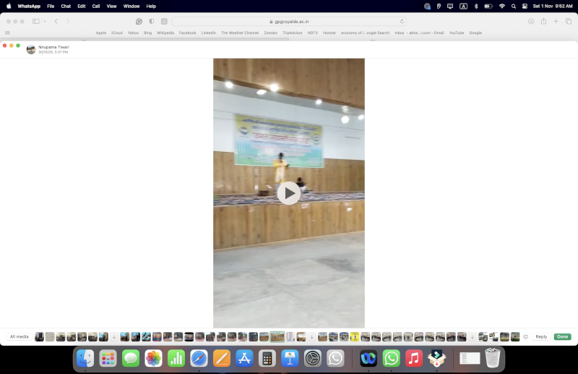Click the Safari reload page icon
Screen dimensions: 578x374
(x=402, y=22)
